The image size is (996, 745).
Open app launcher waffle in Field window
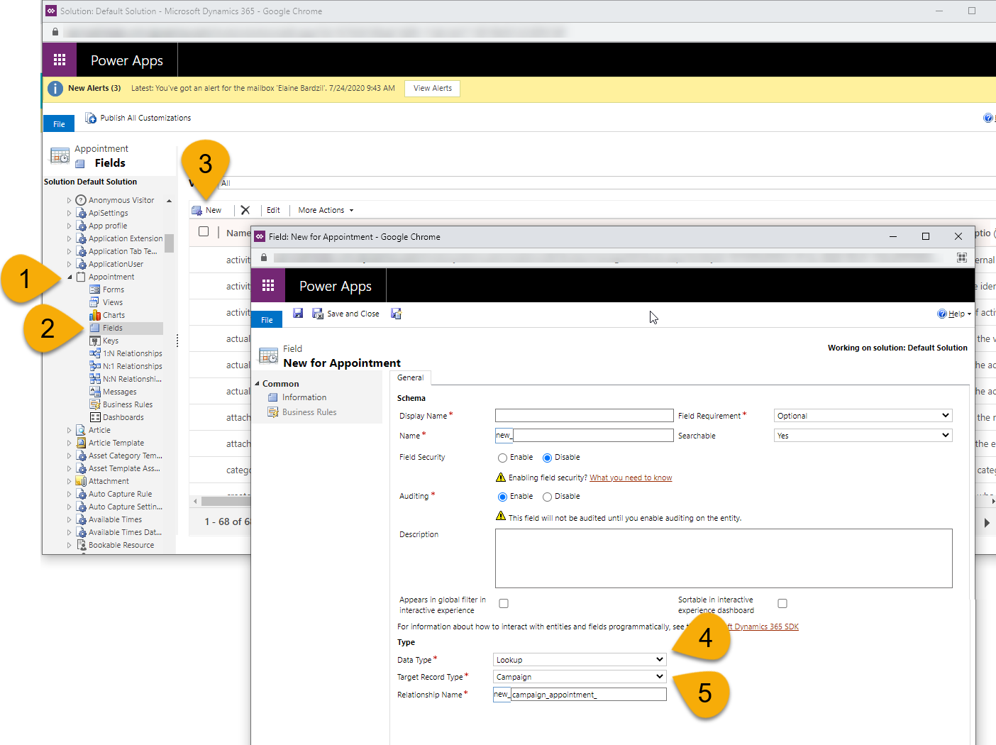point(268,285)
